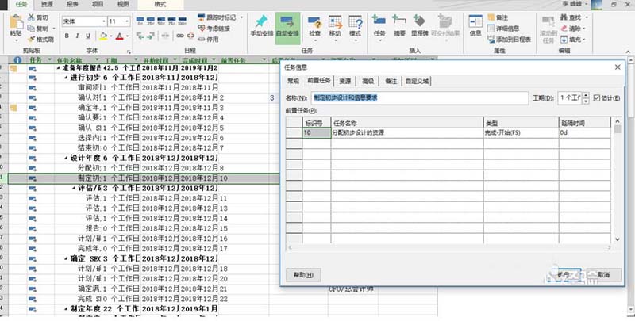
Task: Open the 任务 ribbon tab
Action: [21, 5]
